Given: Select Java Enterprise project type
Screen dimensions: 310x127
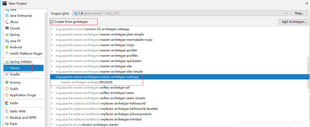Looking at the screenshot, I should click(24, 16).
